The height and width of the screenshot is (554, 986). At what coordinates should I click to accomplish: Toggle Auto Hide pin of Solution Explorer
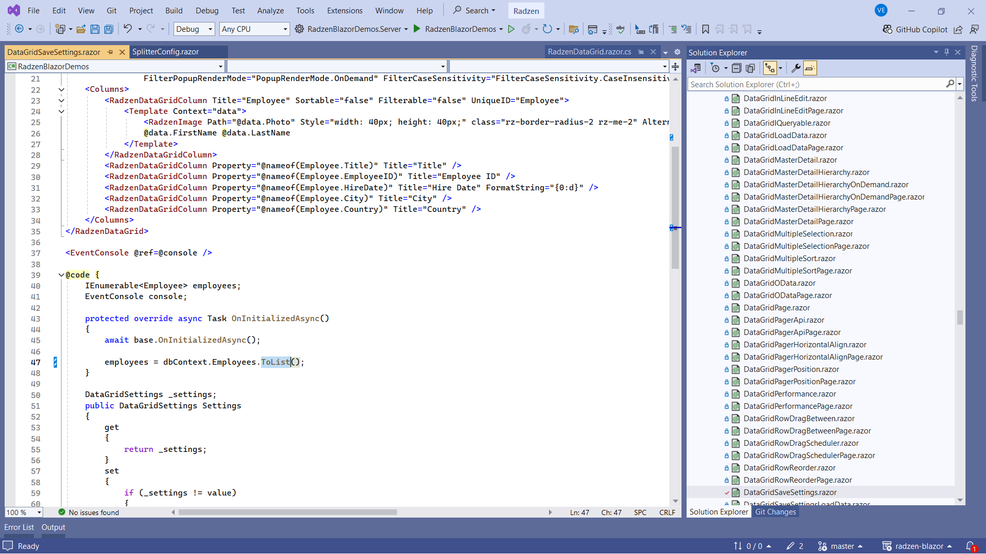(946, 52)
